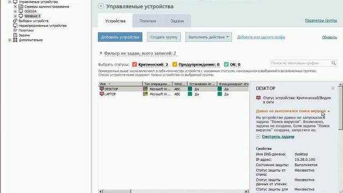Click the Выполняется protection state value
This screenshot has width=343, height=193.
point(306,165)
